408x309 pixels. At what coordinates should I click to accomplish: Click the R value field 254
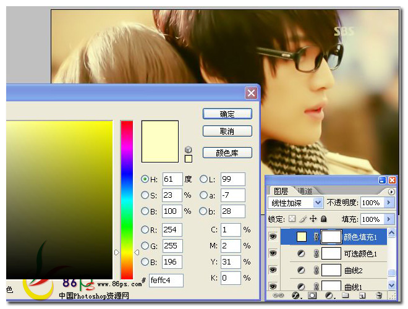coord(172,230)
